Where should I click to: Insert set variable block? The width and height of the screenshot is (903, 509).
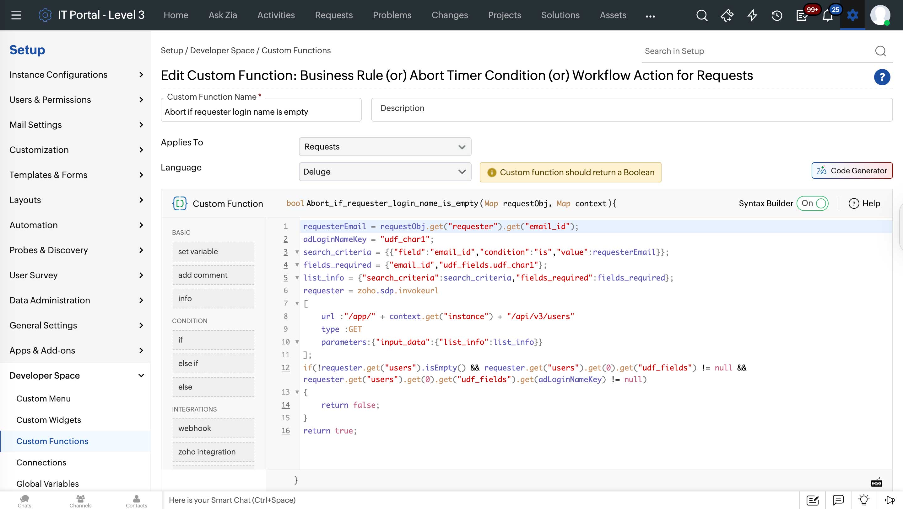[x=213, y=251]
